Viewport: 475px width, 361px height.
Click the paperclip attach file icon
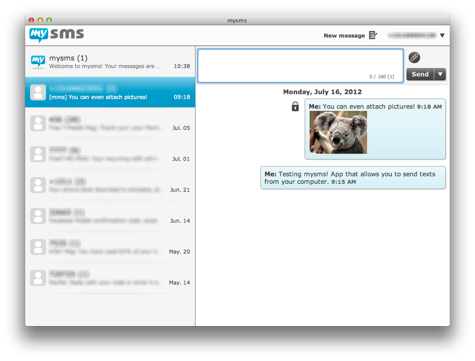coord(414,58)
